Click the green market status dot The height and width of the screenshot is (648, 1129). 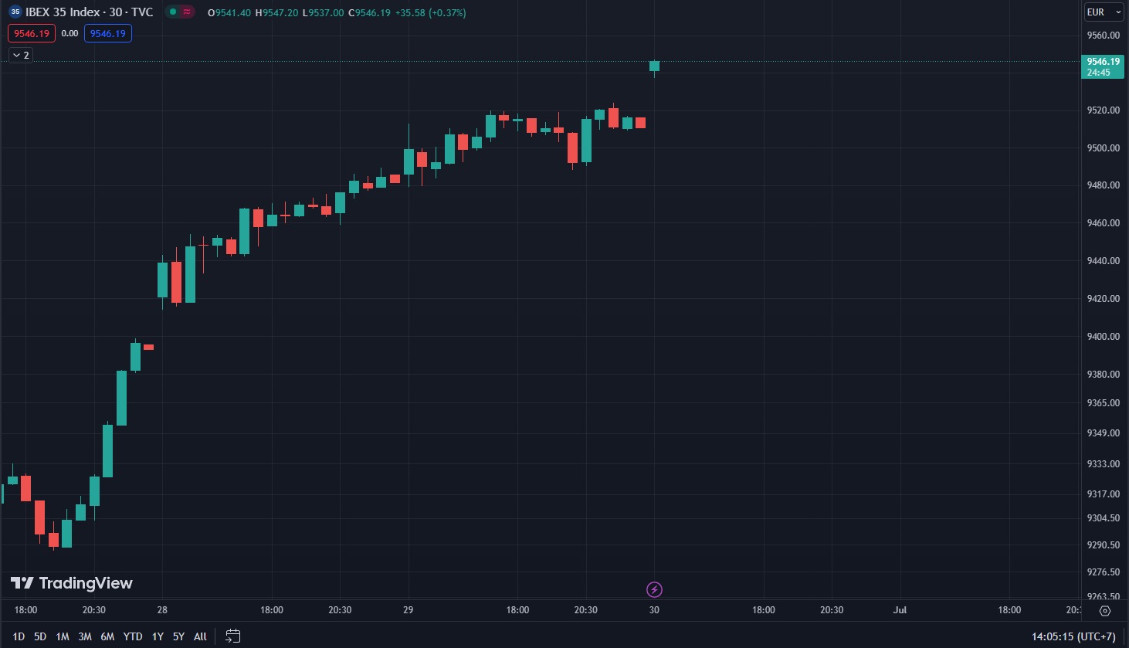(173, 12)
